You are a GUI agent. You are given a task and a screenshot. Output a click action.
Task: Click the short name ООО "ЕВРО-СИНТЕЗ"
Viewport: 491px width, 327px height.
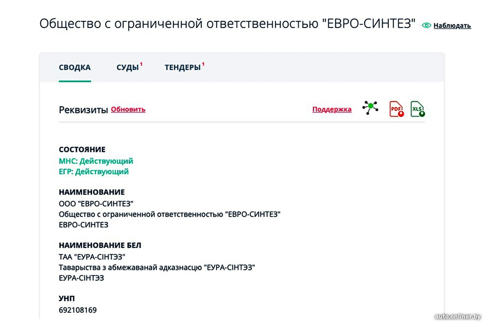[96, 203]
